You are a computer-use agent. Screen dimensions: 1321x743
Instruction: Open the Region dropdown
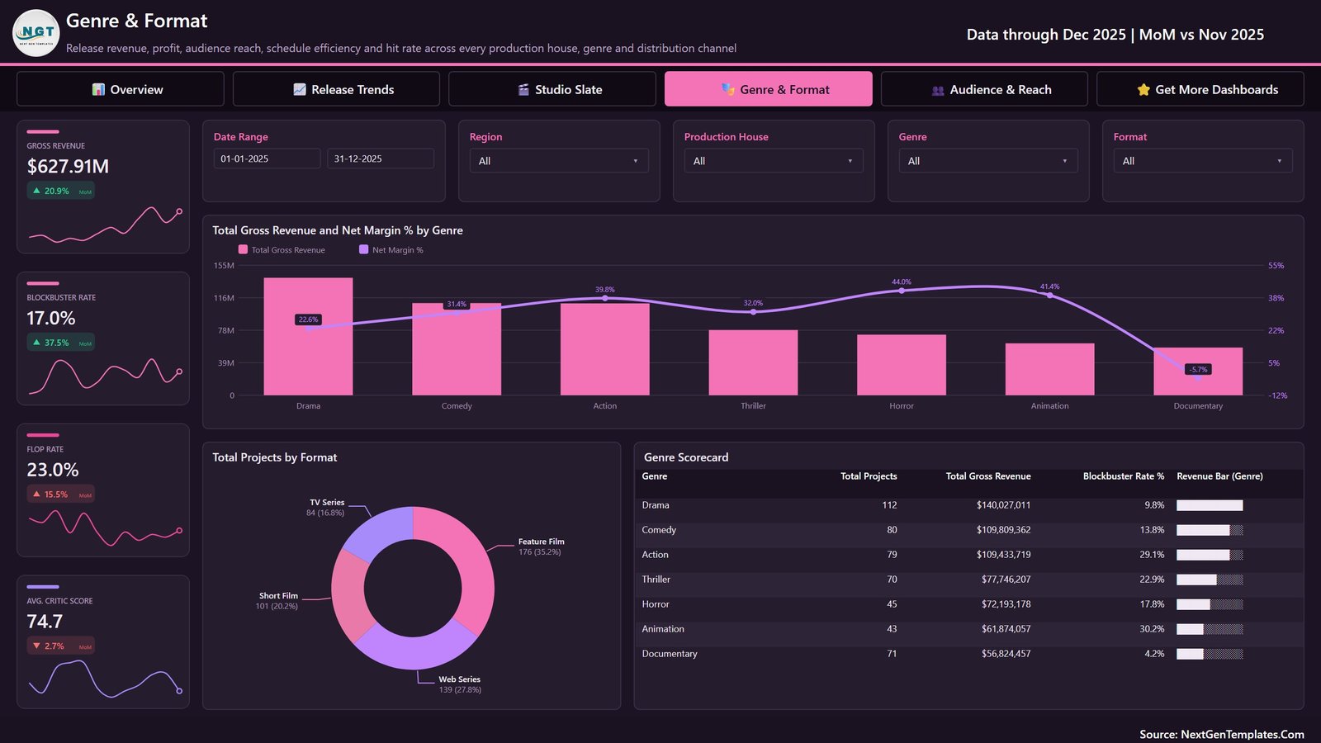[x=559, y=161]
